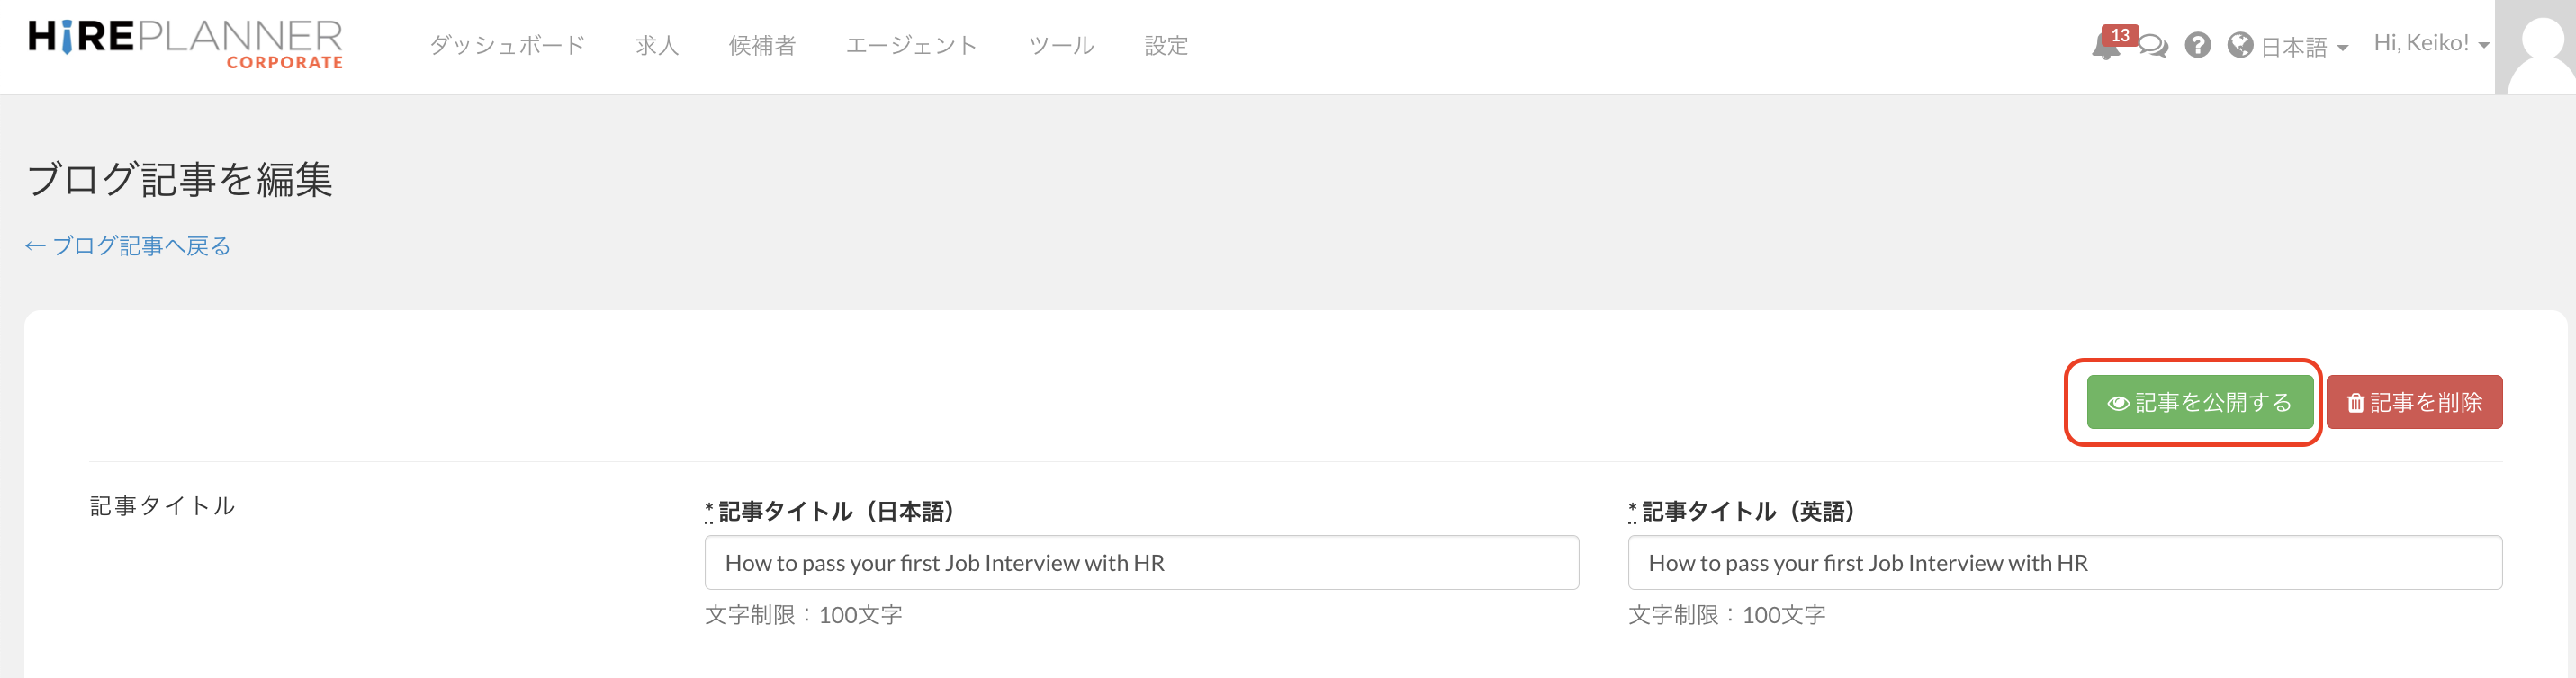Click the ブログ記事へ戻る back link

point(129,246)
